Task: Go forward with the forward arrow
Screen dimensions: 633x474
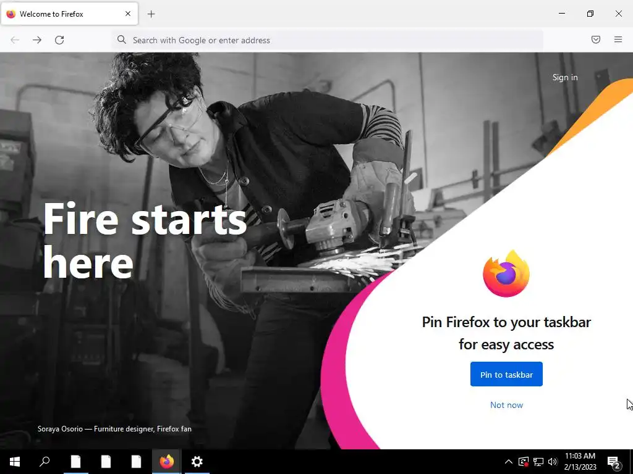Action: pyautogui.click(x=37, y=40)
